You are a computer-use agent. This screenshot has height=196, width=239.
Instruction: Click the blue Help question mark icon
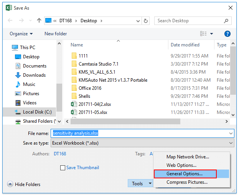[x=227, y=34]
